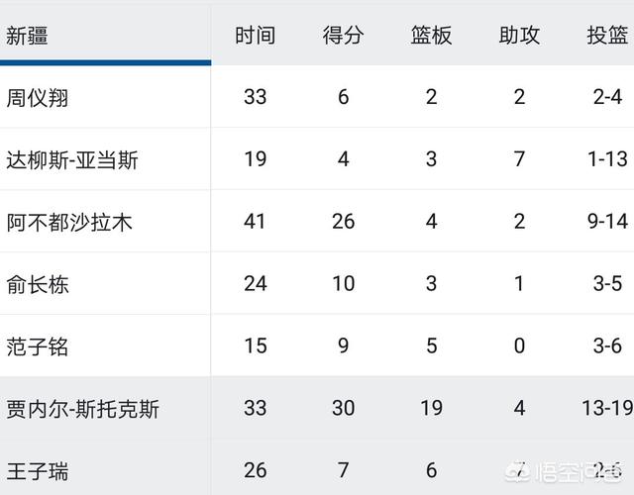The image size is (634, 495).
Task: Select player 范子铭
Action: pyautogui.click(x=37, y=346)
